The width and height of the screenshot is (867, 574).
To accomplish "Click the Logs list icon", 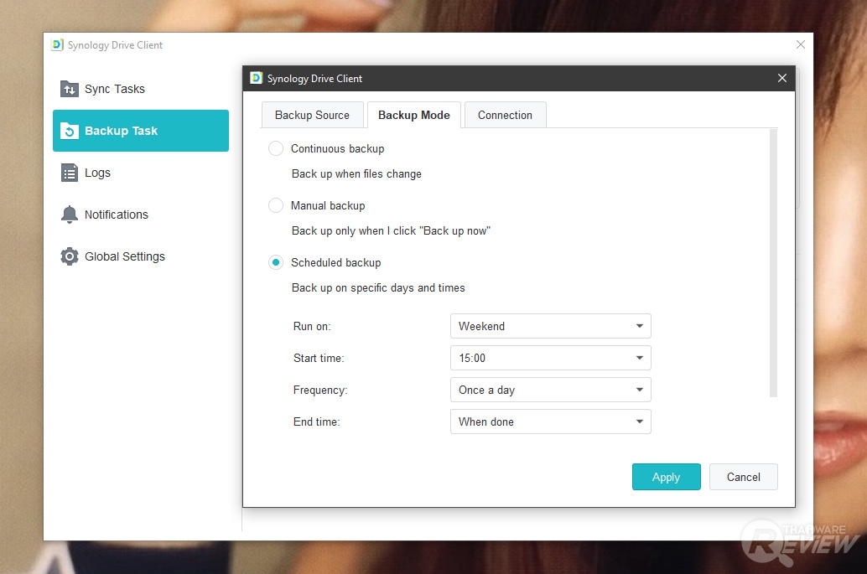I will coord(69,173).
